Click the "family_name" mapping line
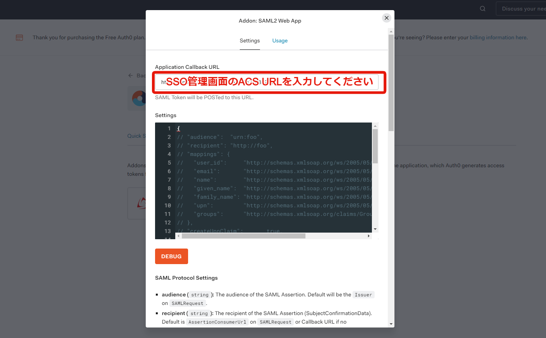Viewport: 546px width, 338px height. [x=274, y=197]
